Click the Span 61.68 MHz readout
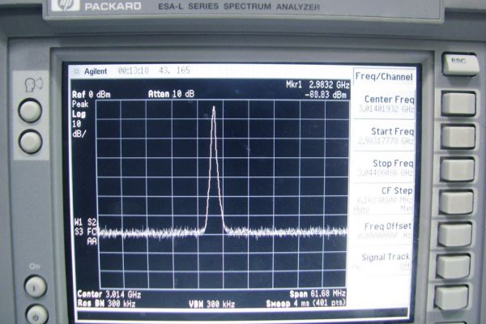This screenshot has height=324, width=486. tap(318, 293)
